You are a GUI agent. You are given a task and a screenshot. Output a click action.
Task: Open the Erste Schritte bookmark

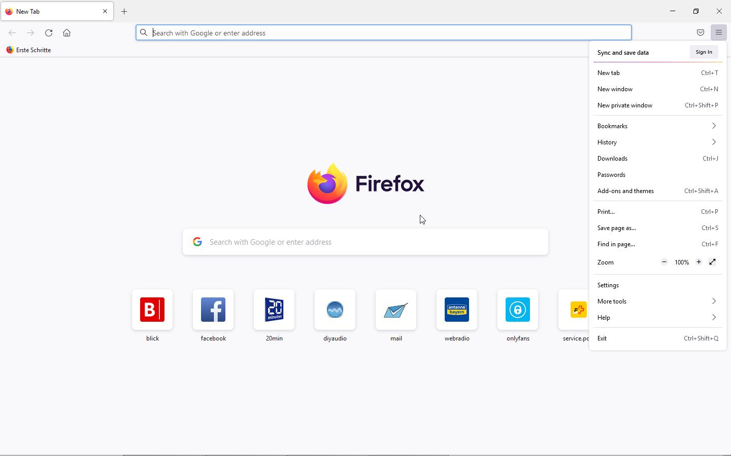click(x=28, y=50)
